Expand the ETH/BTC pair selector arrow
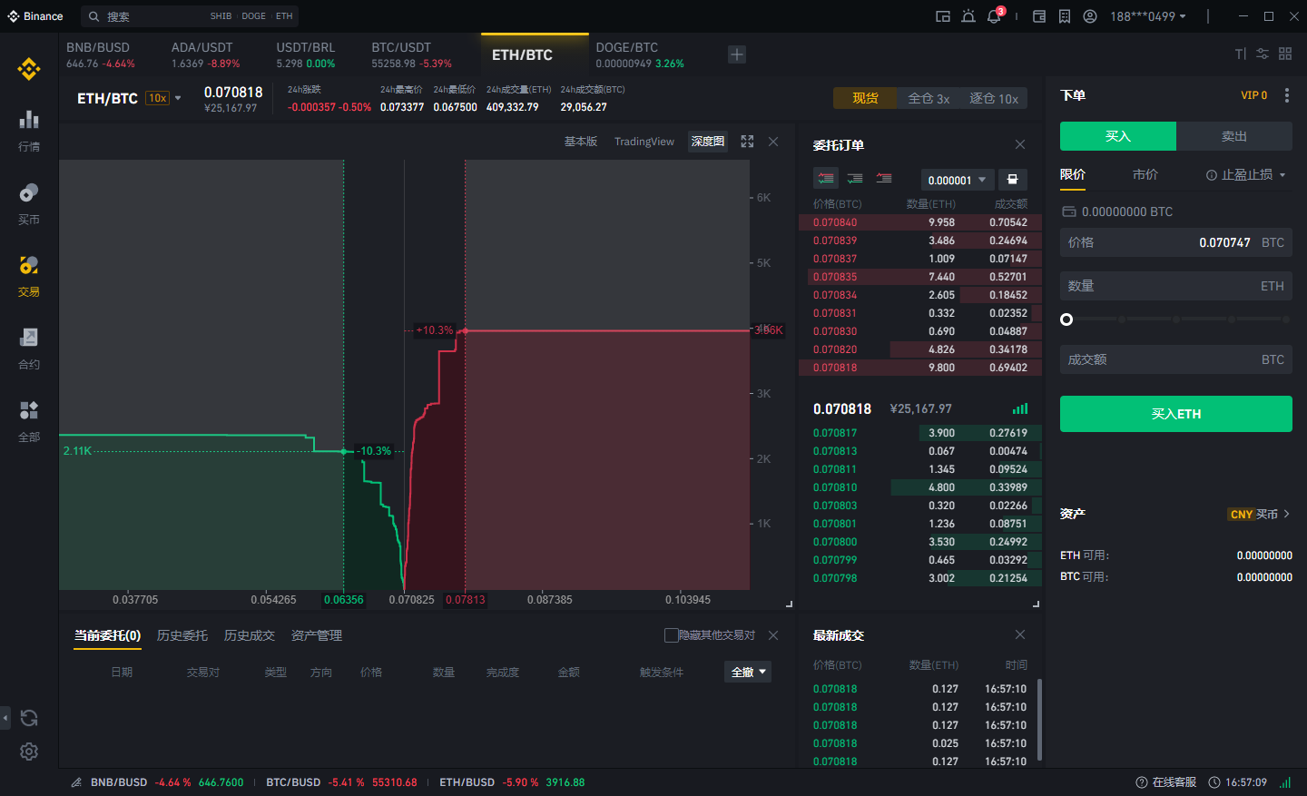 178,98
